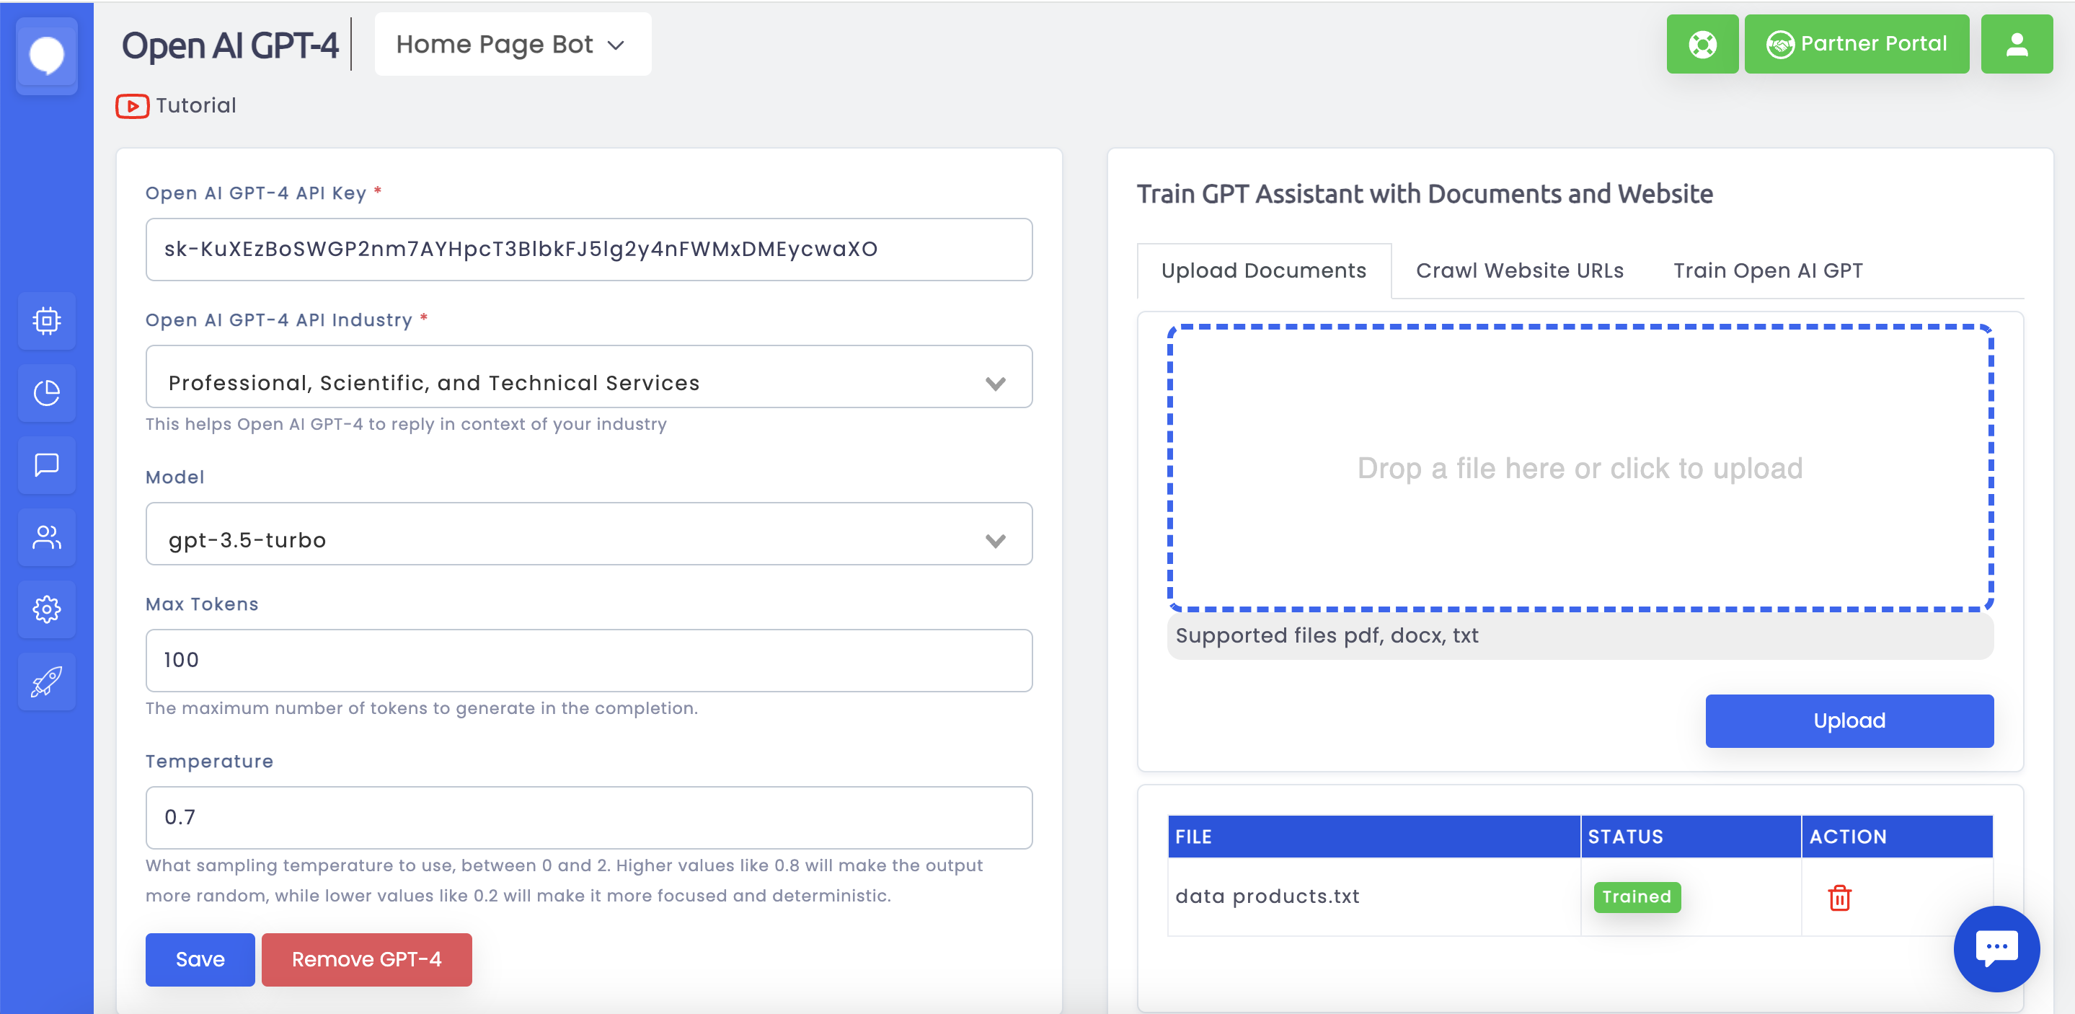
Task: Click the red YouTube tutorial icon
Action: pyautogui.click(x=132, y=105)
